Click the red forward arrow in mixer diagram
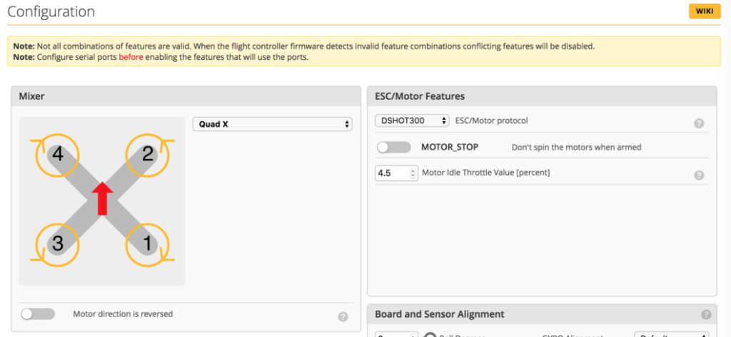Image resolution: width=731 pixels, height=337 pixels. coord(102,197)
